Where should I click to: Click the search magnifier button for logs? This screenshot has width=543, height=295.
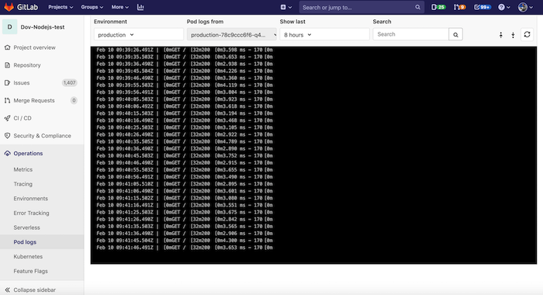456,34
